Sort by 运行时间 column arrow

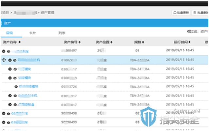click(189, 42)
